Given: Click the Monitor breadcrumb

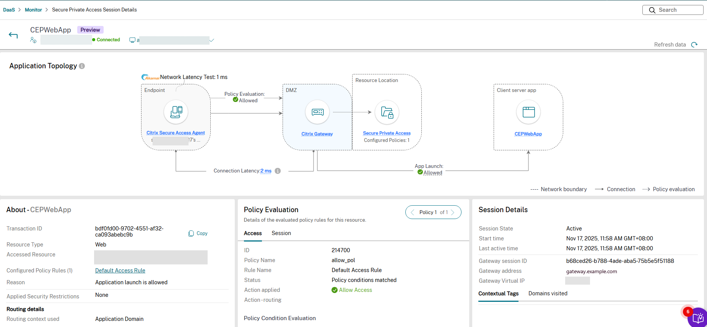Looking at the screenshot, I should (x=33, y=10).
